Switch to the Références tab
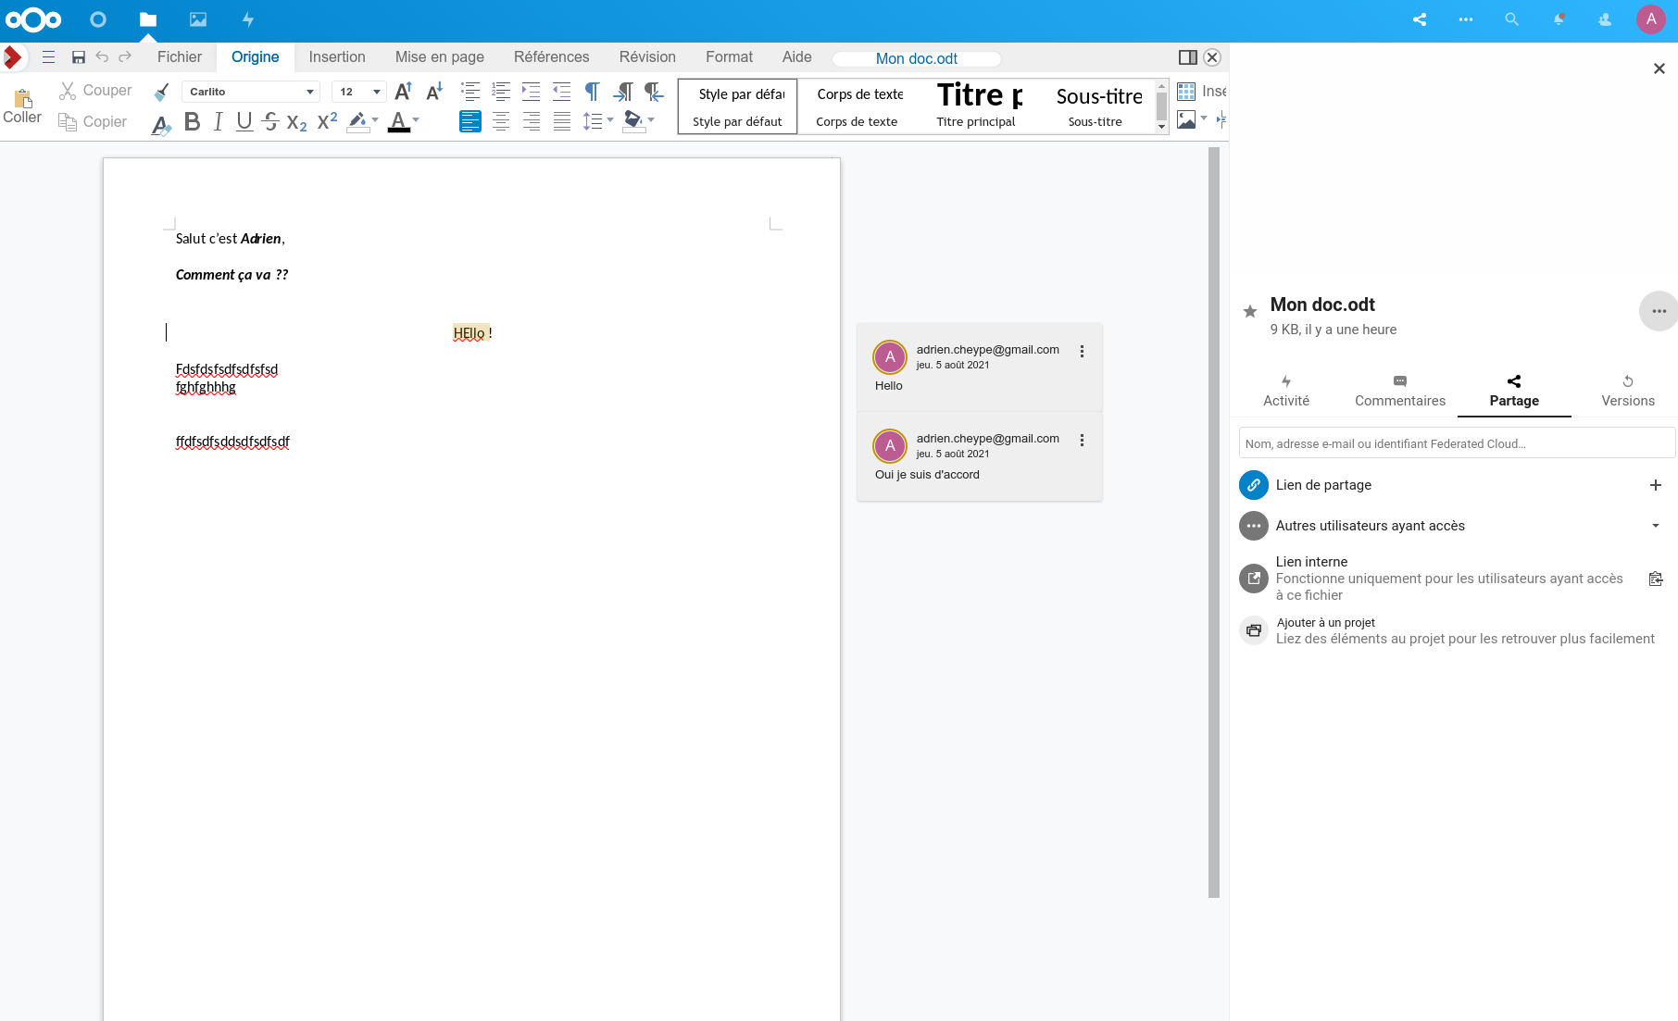Screen dimensions: 1678x1021 pos(552,57)
